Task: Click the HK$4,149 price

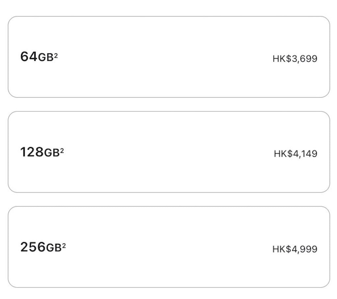Action: pyautogui.click(x=296, y=154)
